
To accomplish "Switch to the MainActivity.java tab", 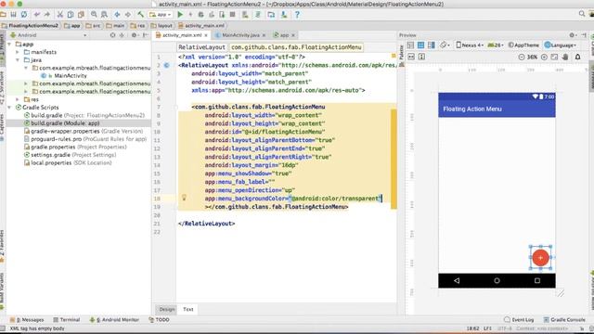I will tap(240, 35).
